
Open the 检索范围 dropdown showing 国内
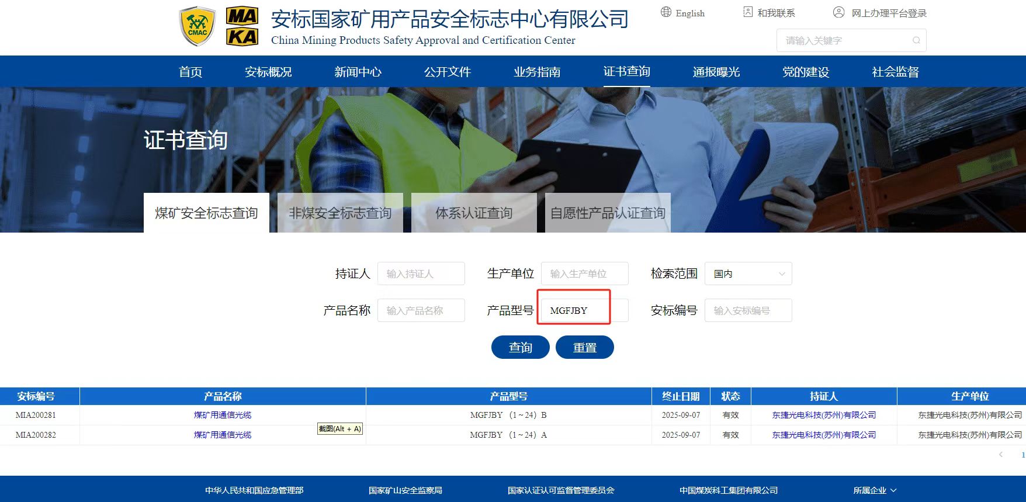coord(748,273)
